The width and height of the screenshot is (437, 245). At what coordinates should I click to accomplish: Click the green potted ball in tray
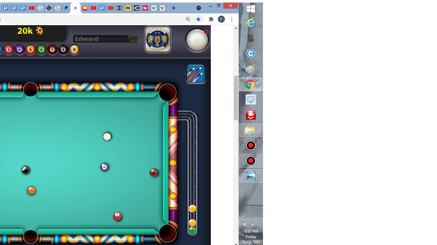192,231
